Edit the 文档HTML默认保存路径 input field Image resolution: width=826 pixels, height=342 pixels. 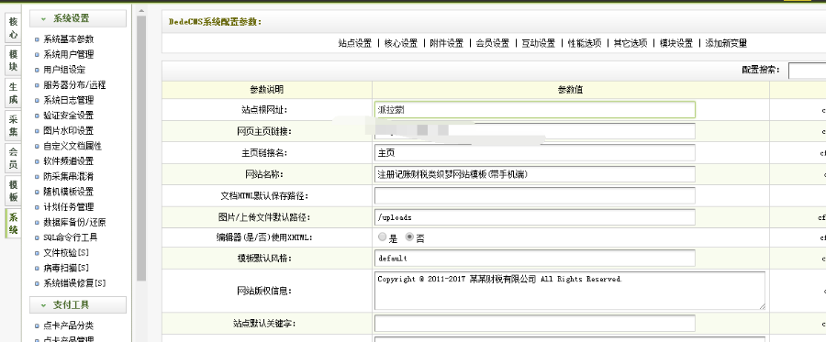pyautogui.click(x=535, y=195)
